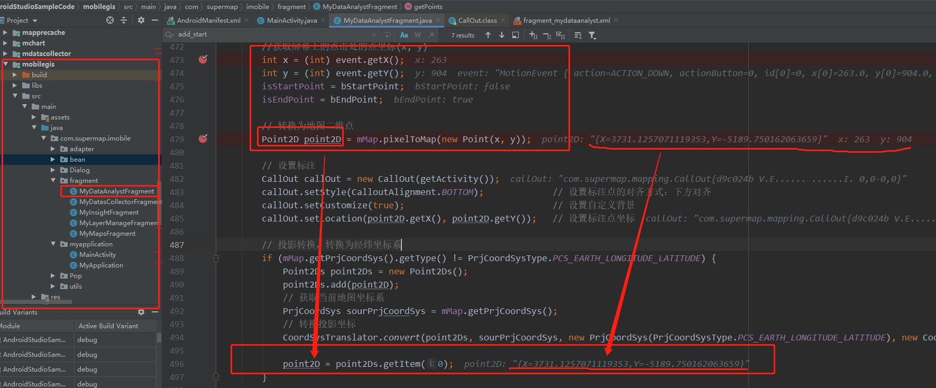The width and height of the screenshot is (936, 388).
Task: Click the new line icon in find bar
Action: pyautogui.click(x=388, y=35)
